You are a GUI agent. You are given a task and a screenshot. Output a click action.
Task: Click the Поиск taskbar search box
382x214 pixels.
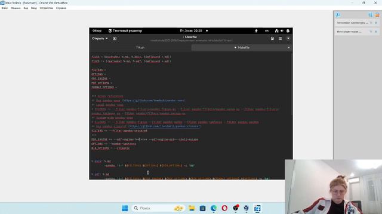point(158,208)
